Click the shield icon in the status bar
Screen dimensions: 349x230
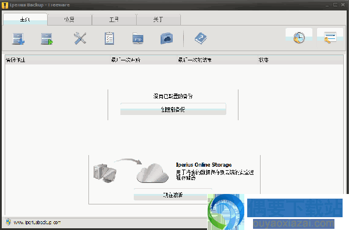coord(8,222)
